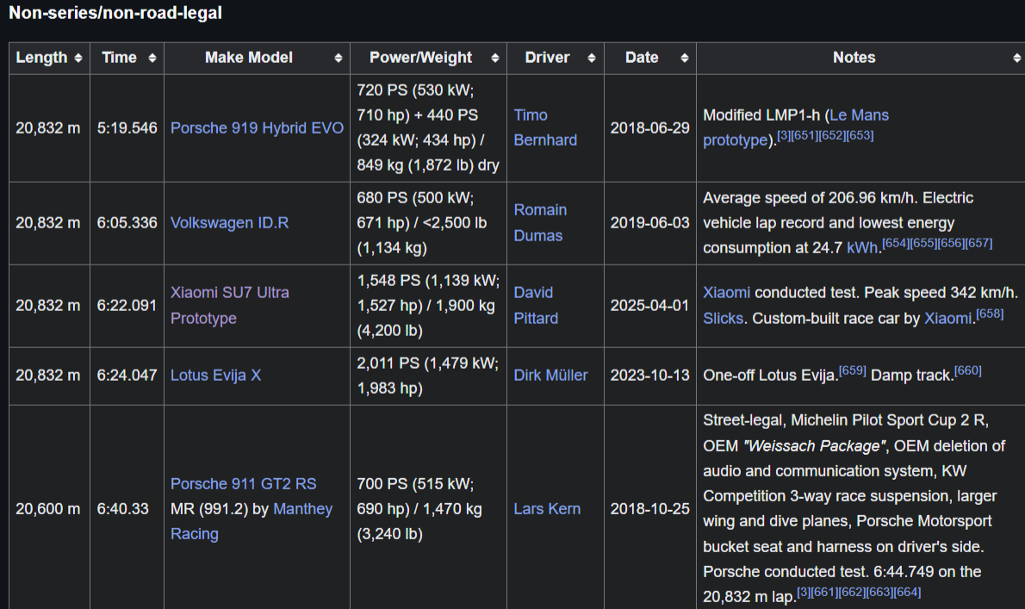Select the Volkswagen ID.R power/weight cell
Screen dimensions: 1025x609
coord(428,223)
